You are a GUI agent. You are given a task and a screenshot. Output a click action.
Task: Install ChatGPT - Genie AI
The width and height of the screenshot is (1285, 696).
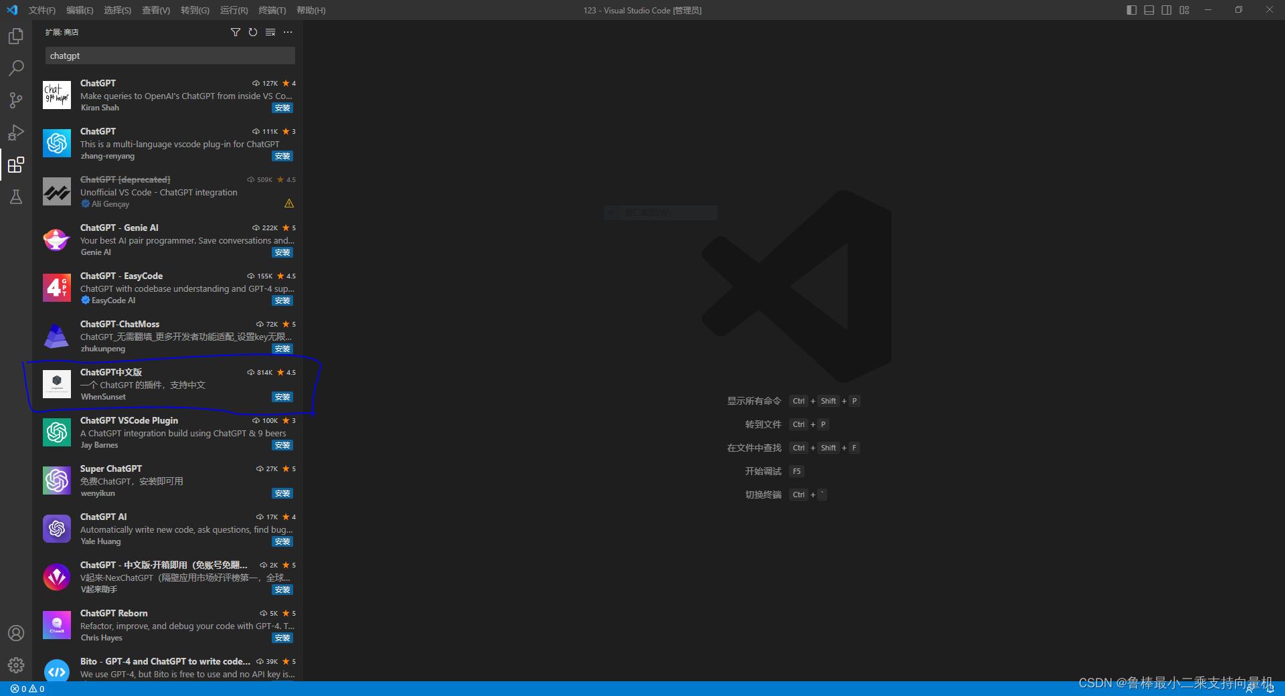[282, 252]
